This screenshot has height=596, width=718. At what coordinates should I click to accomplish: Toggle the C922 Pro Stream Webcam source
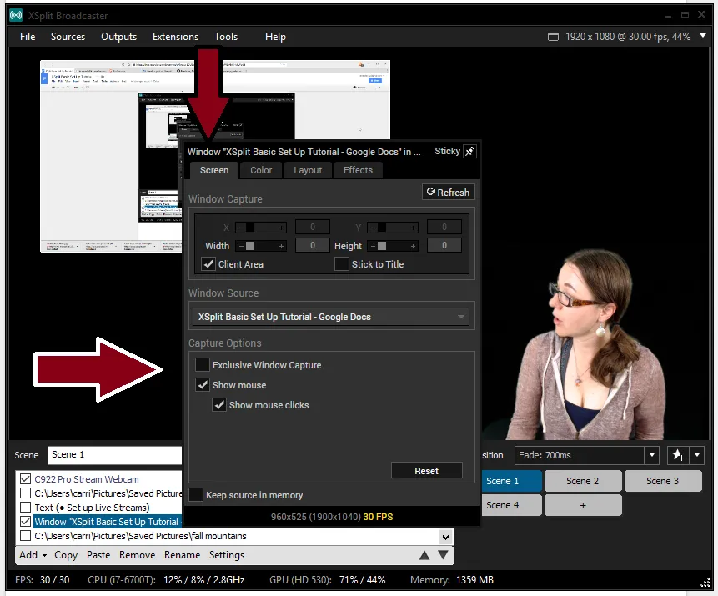pyautogui.click(x=26, y=479)
